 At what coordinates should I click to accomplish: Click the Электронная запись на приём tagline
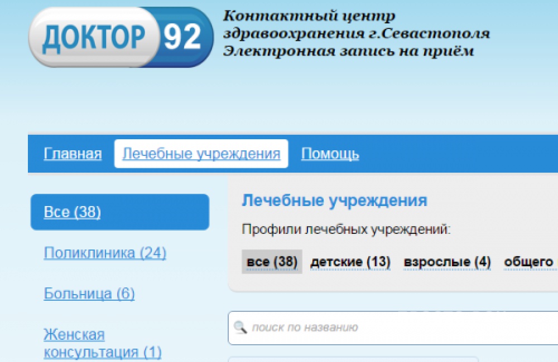348,51
